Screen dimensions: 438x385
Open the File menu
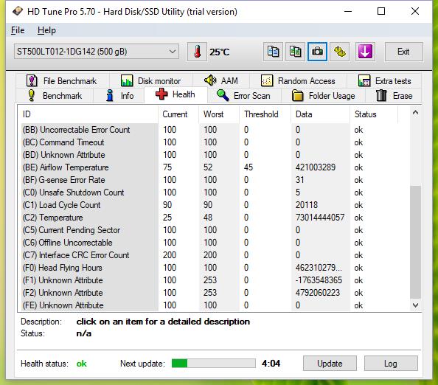[18, 30]
